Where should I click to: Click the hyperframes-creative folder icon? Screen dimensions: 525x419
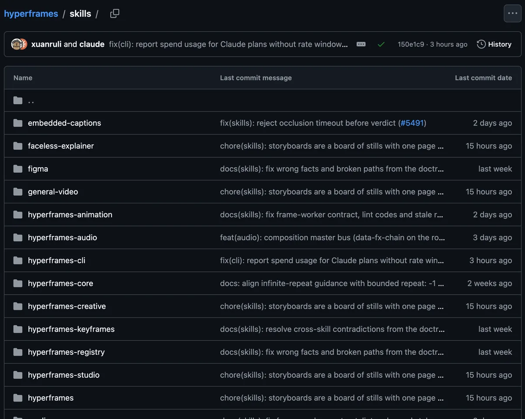18,306
